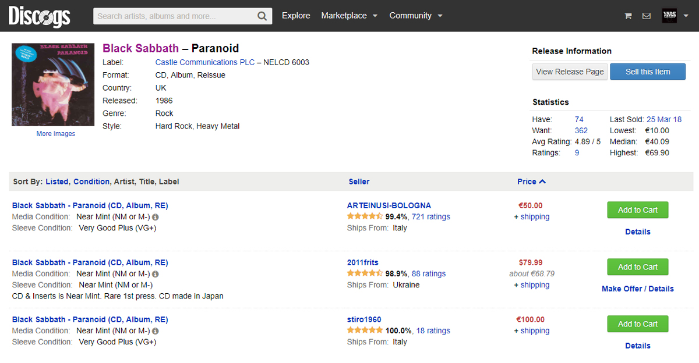Expand the Marketplace dropdown
Screen dimensions: 699x363
[349, 16]
